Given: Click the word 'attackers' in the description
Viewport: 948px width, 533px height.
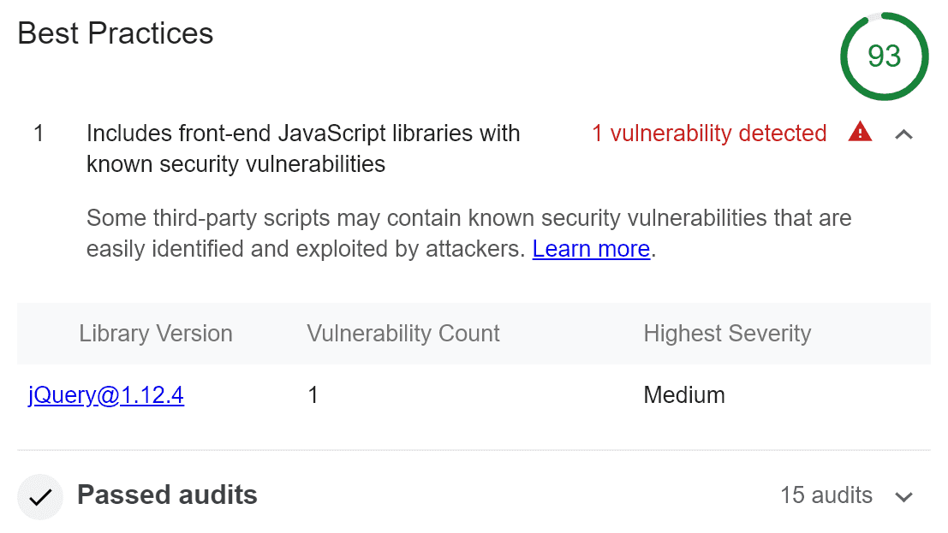Looking at the screenshot, I should pyautogui.click(x=474, y=249).
